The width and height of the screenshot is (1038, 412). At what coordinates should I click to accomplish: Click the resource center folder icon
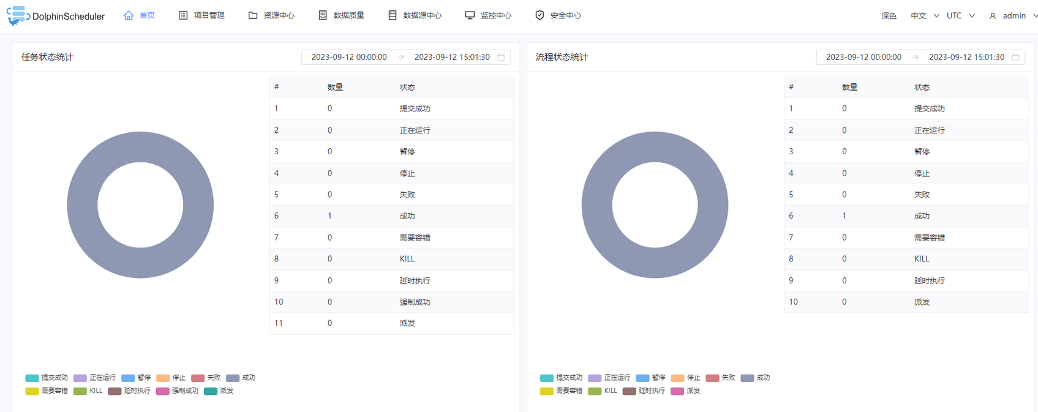coord(253,15)
